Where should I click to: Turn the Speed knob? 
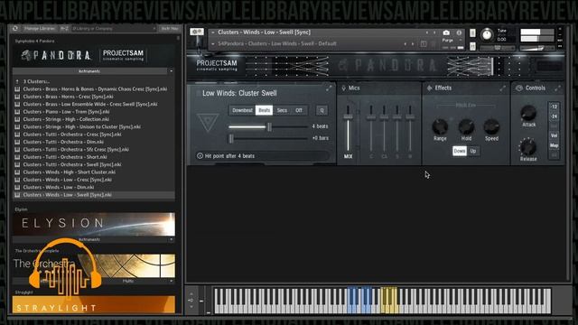click(491, 126)
